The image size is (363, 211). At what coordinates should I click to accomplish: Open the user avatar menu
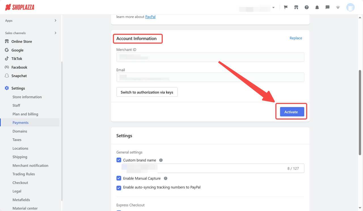(x=351, y=7)
